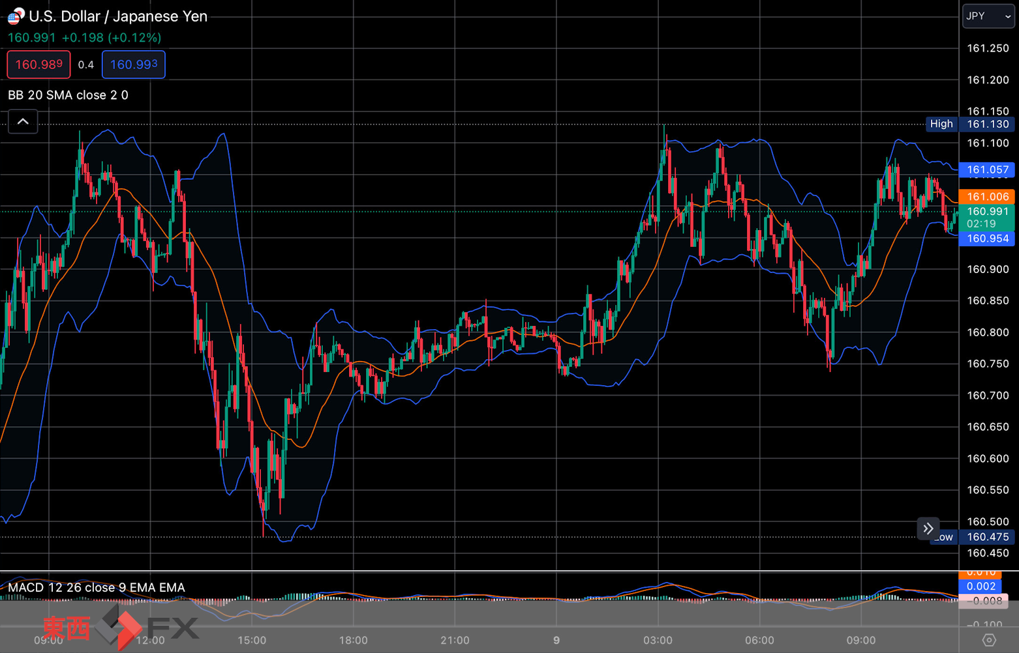Click the 03:00 time axis label

pos(658,641)
